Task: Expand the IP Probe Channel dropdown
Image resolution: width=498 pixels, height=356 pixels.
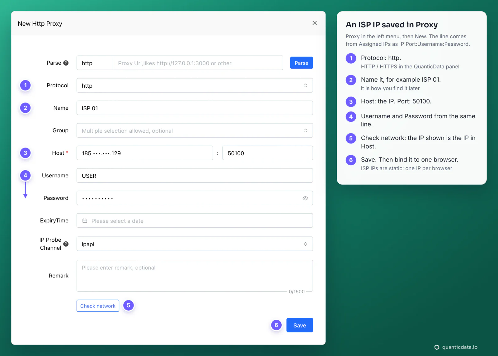Action: (x=195, y=244)
